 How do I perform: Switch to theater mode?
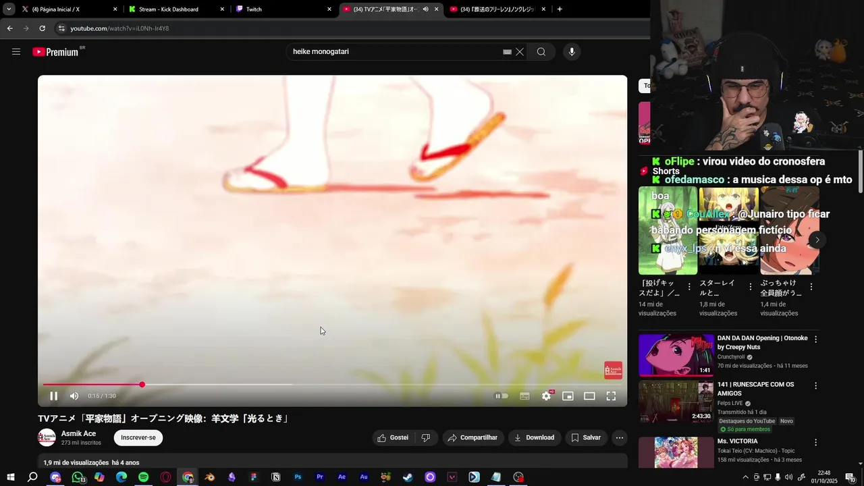589,396
